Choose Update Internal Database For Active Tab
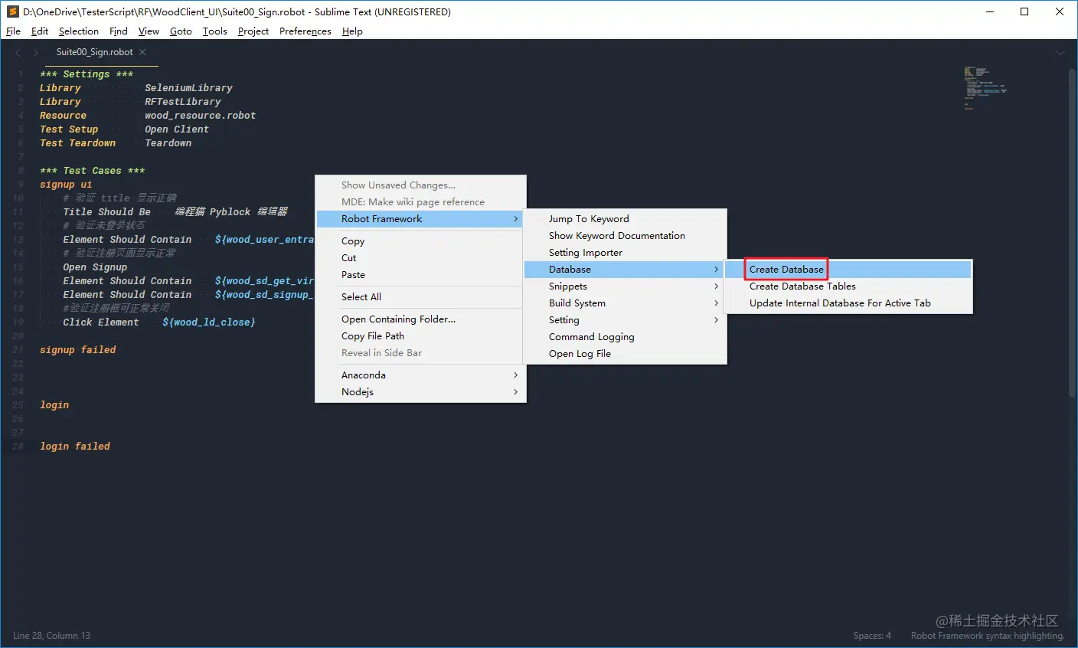This screenshot has height=648, width=1078. click(x=848, y=303)
